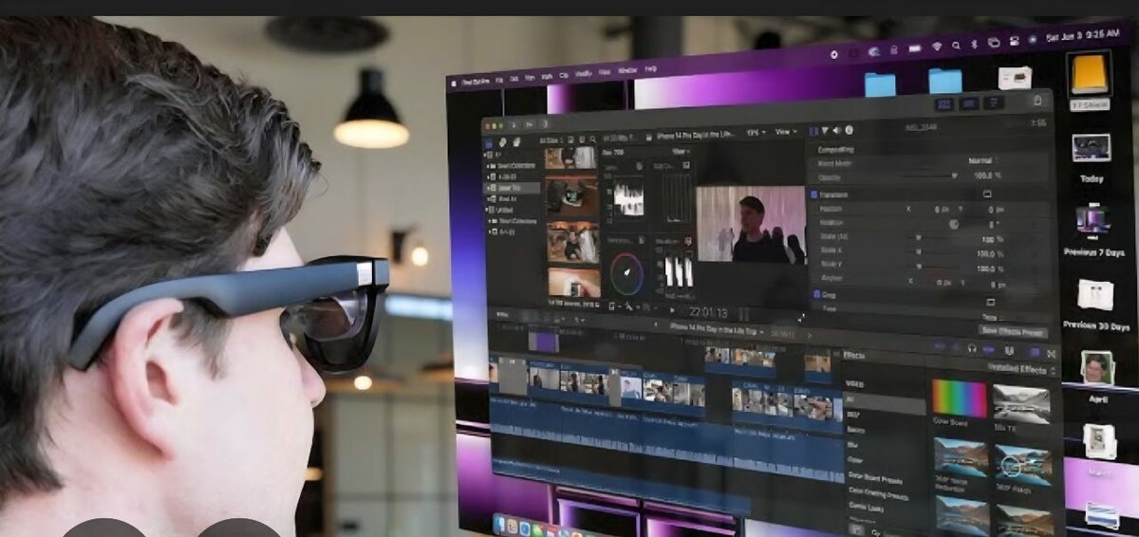1139x537 pixels.
Task: Open the viewer zoom percentage dropdown
Action: tap(756, 132)
